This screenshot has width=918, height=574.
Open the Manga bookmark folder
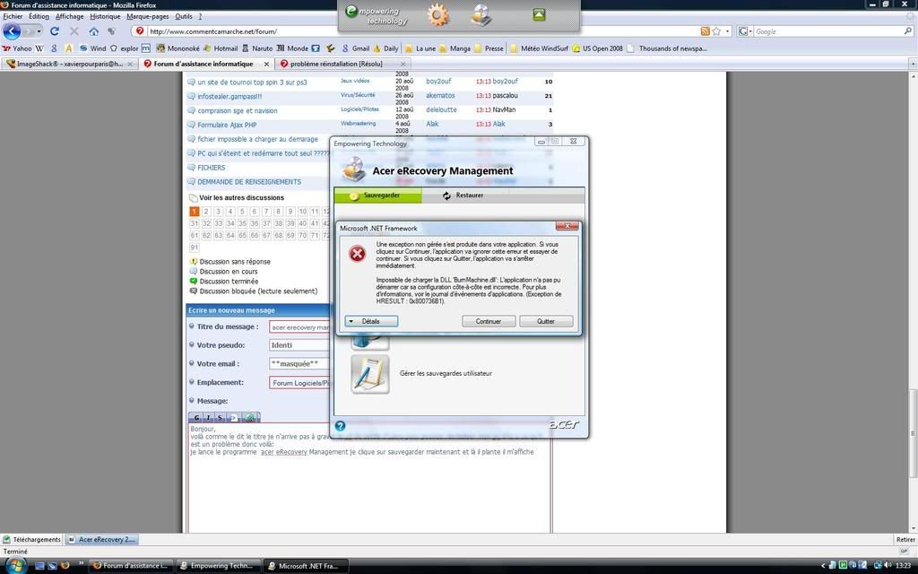455,48
